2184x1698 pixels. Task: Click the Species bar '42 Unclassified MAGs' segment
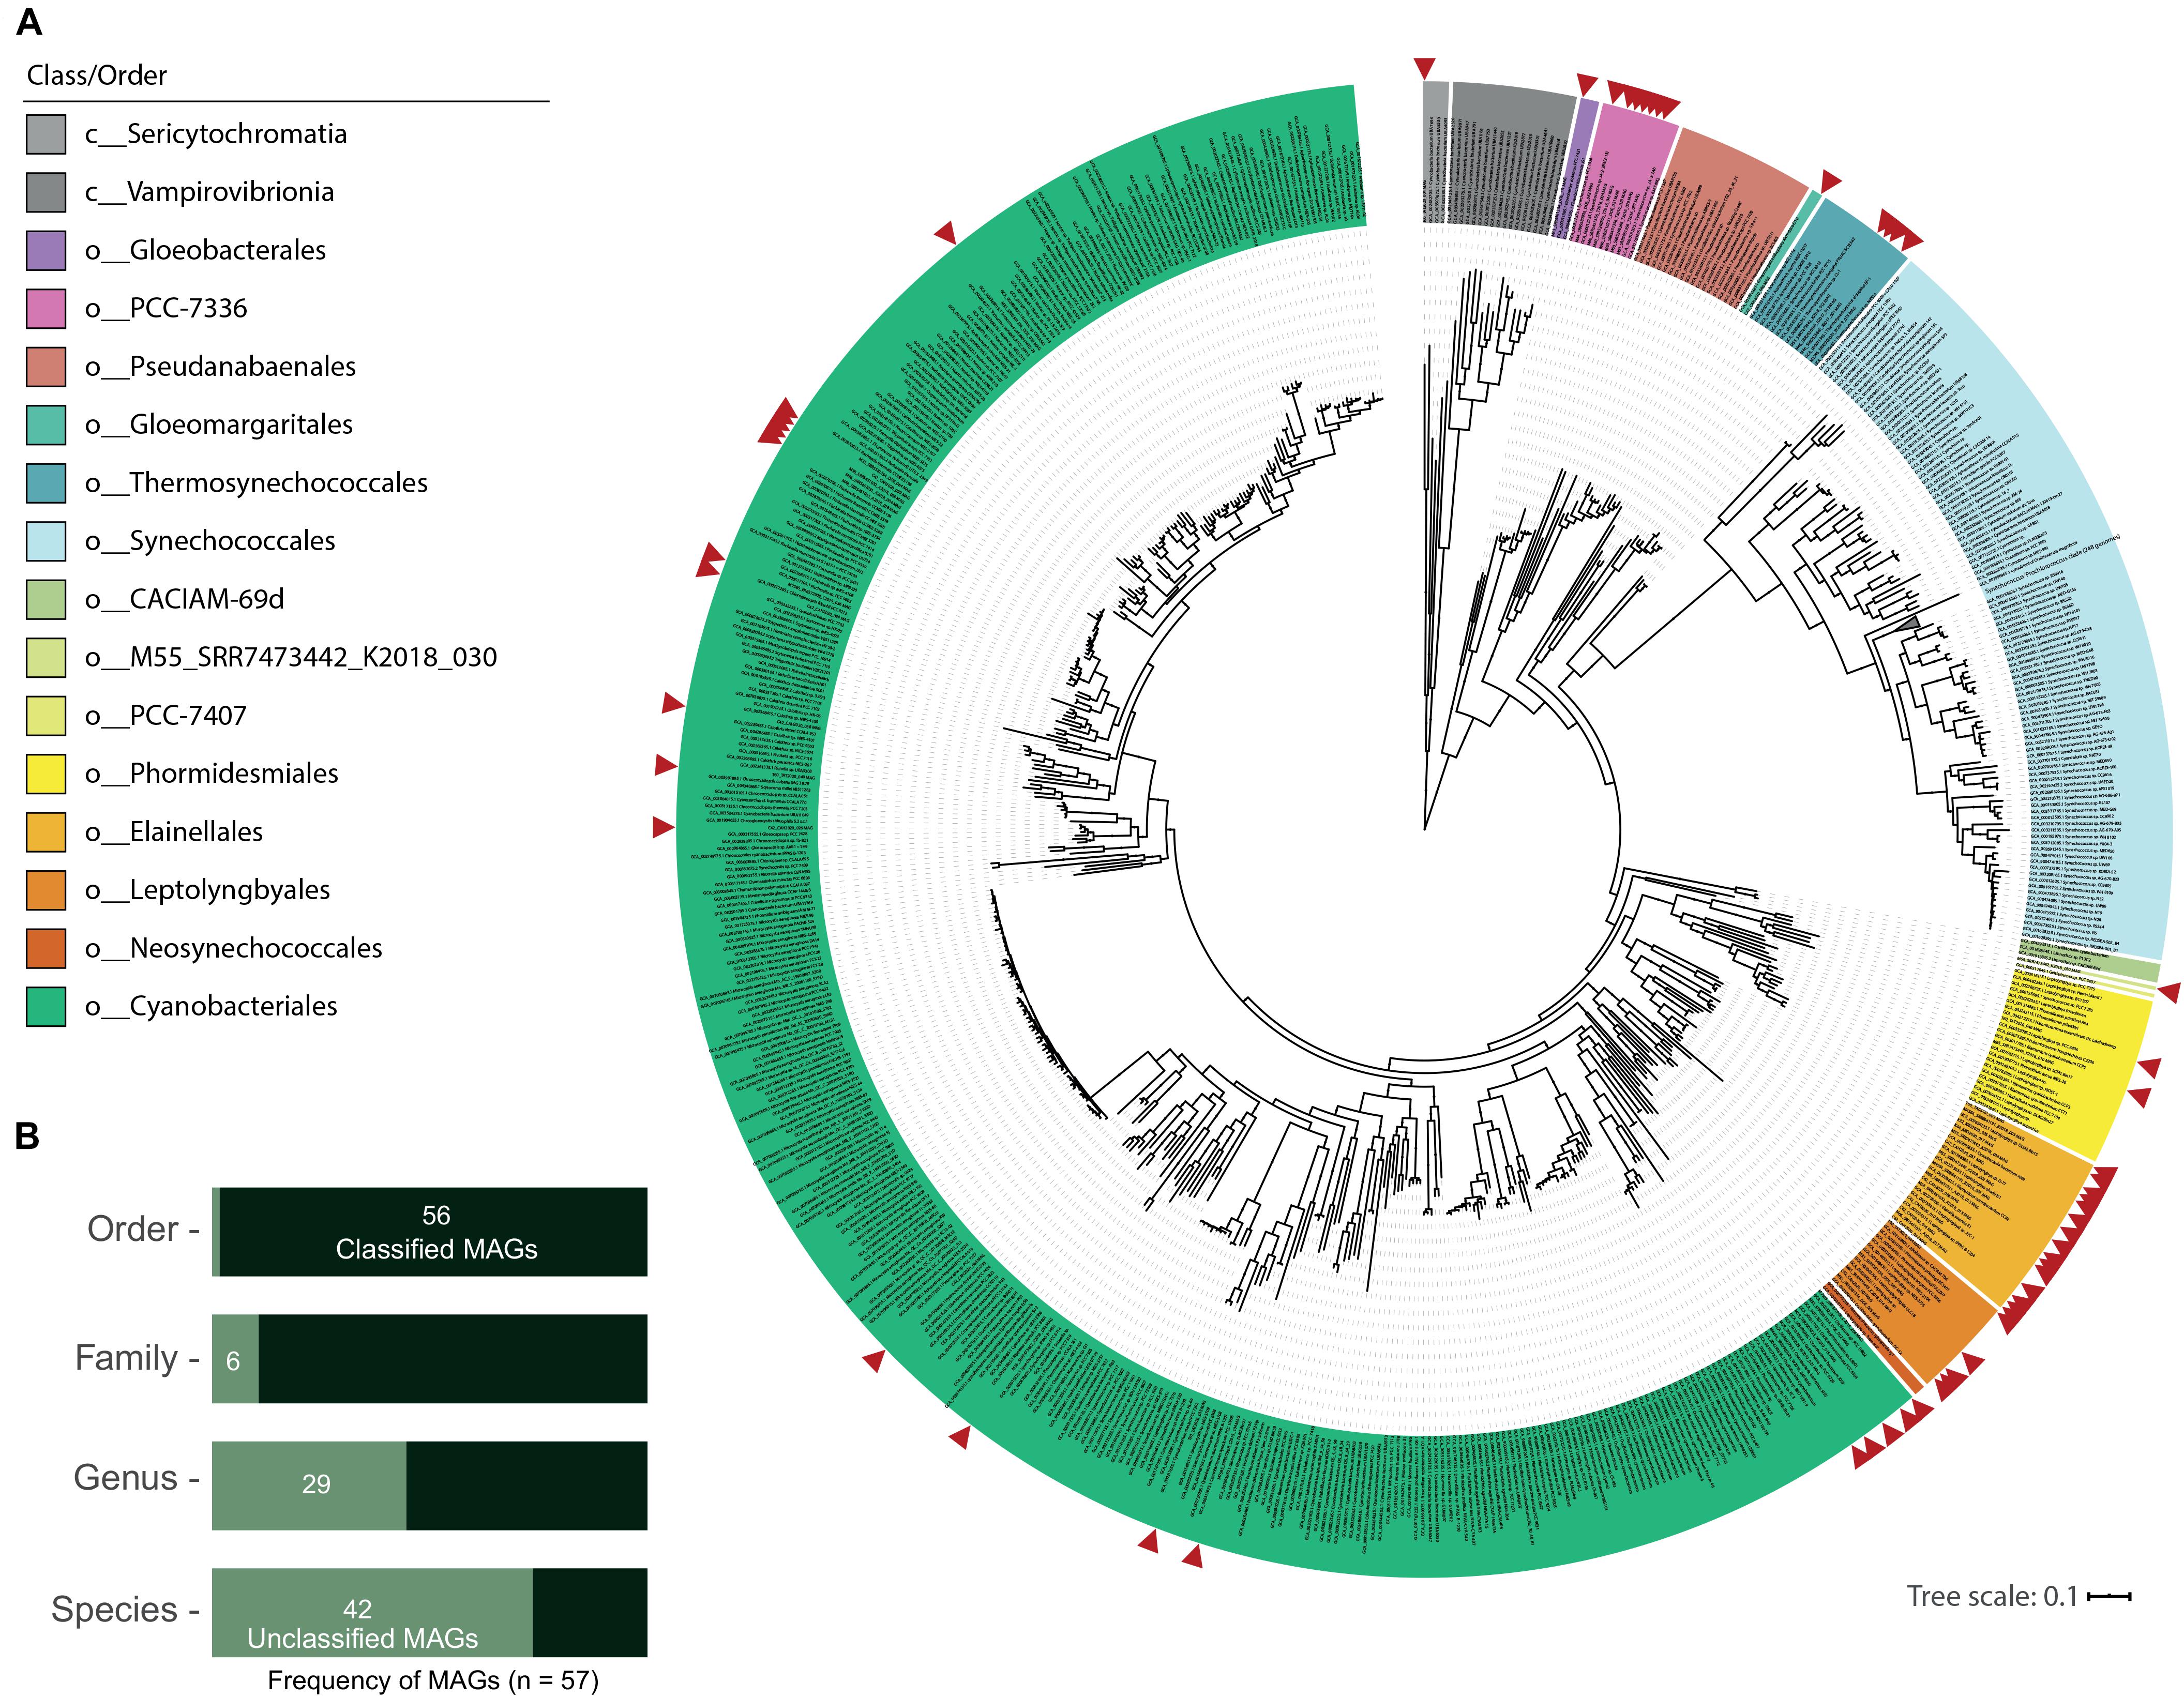pyautogui.click(x=372, y=1613)
